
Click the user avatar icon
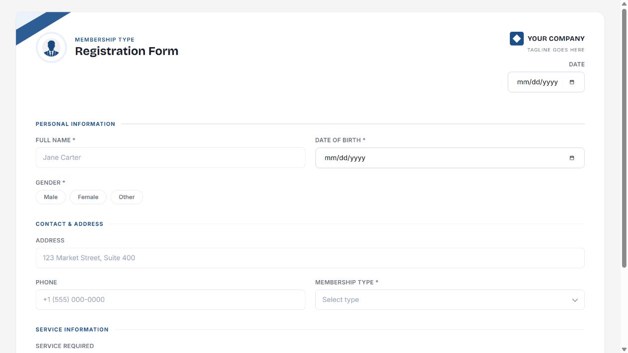click(x=51, y=48)
